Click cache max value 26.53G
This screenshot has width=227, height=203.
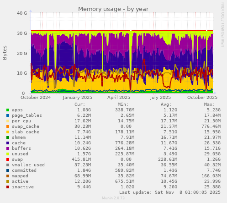(212, 143)
